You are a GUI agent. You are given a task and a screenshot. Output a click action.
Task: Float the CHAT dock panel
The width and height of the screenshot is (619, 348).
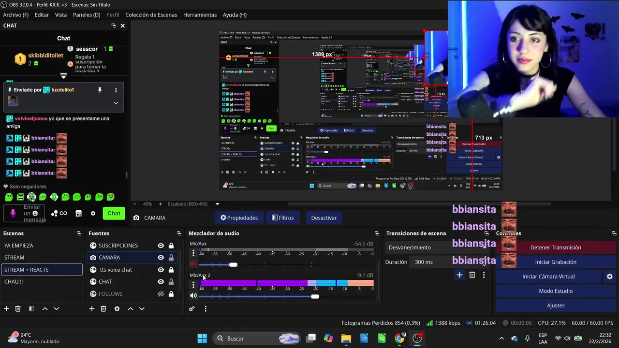click(x=114, y=26)
